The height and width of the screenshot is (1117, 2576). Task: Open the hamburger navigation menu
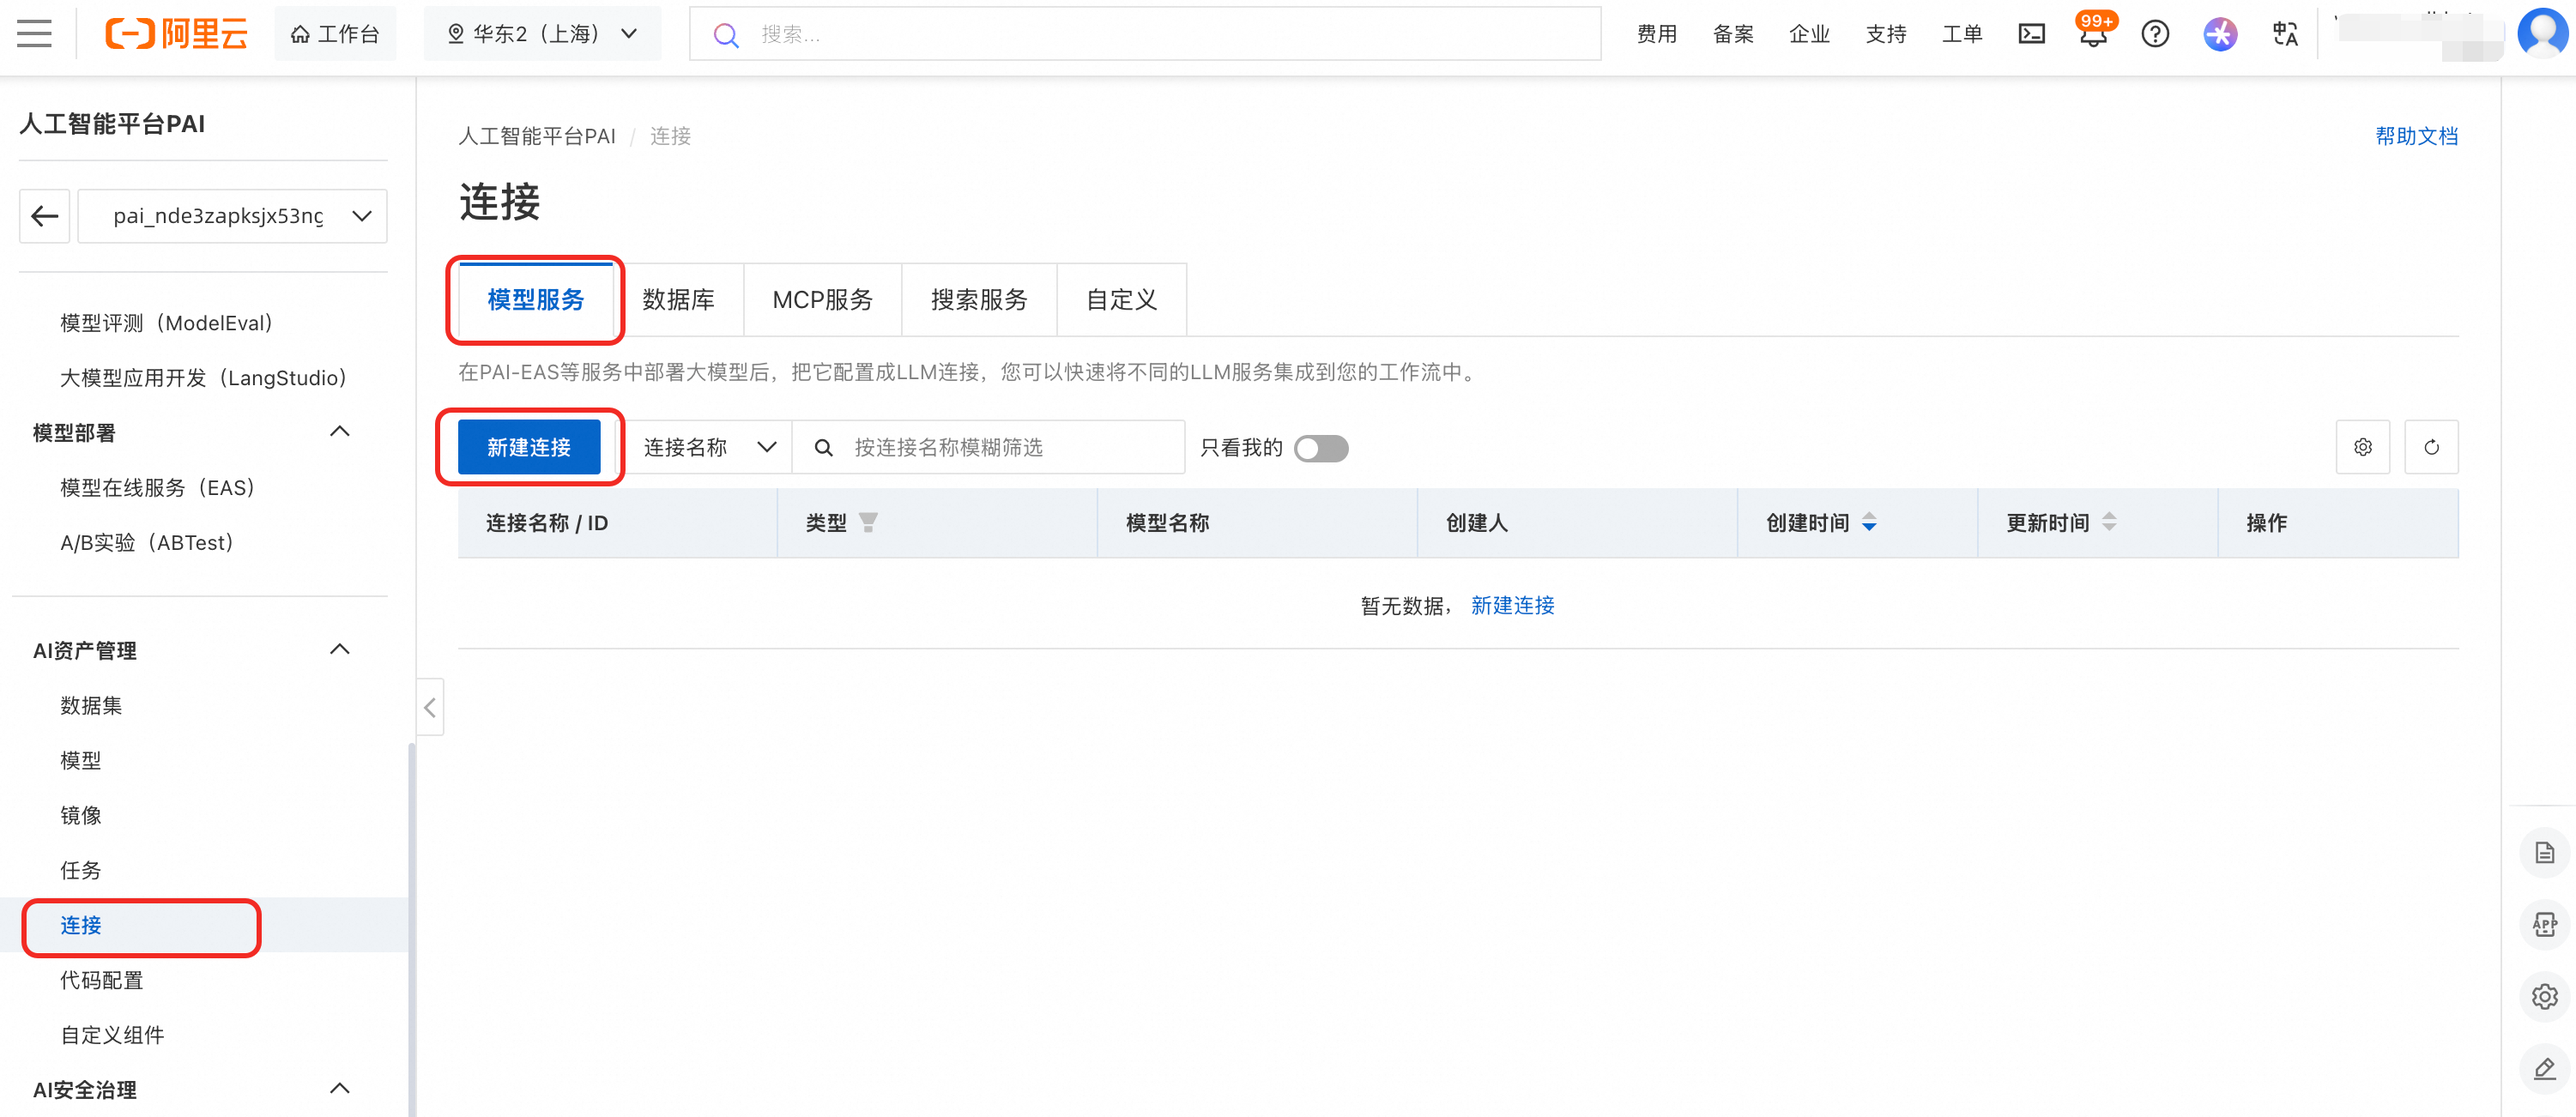pos(34,34)
